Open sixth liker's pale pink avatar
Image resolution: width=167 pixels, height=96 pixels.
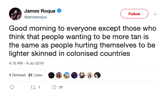tap(90, 75)
